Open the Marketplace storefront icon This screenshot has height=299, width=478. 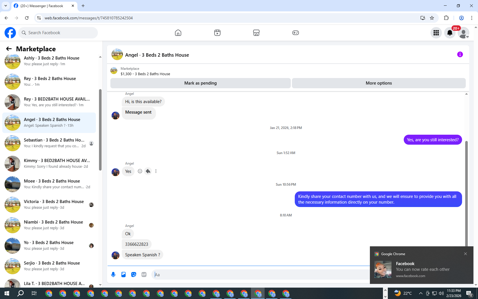(x=256, y=33)
